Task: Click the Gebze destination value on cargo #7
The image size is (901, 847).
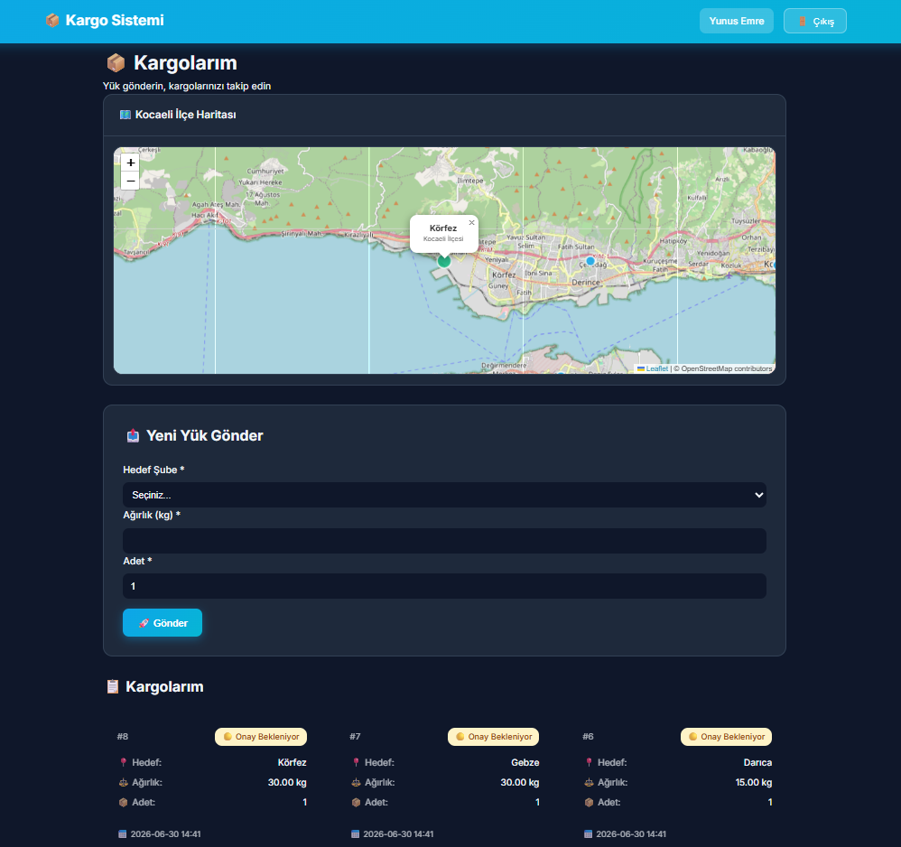Action: pyautogui.click(x=525, y=762)
